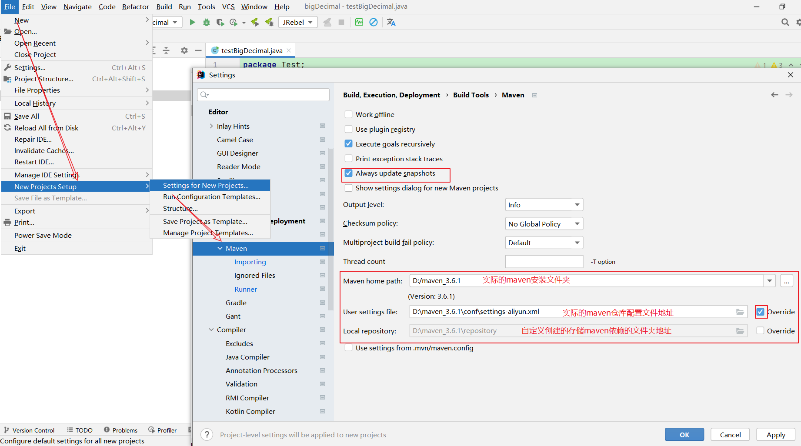The width and height of the screenshot is (801, 446).
Task: Click Power Save Mode menu item
Action: click(x=77, y=235)
